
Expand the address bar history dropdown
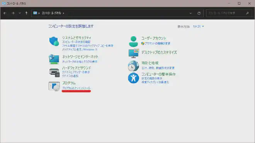tap(190, 13)
